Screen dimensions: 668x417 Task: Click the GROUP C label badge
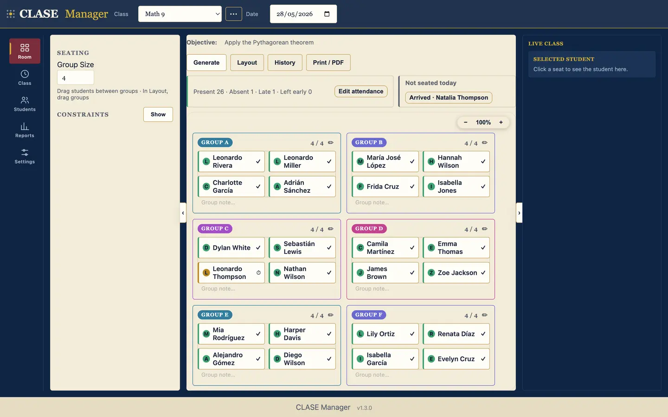coord(215,229)
